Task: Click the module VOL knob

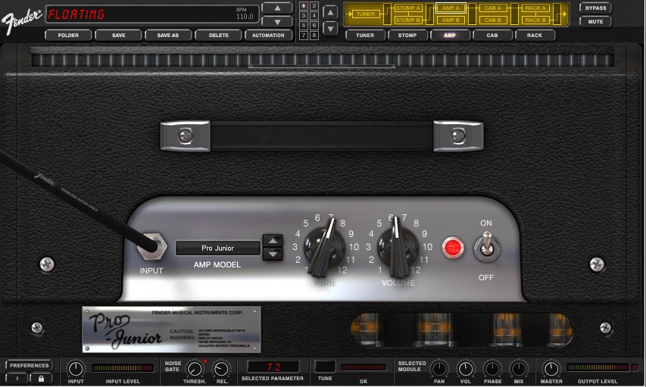Action: [x=466, y=369]
